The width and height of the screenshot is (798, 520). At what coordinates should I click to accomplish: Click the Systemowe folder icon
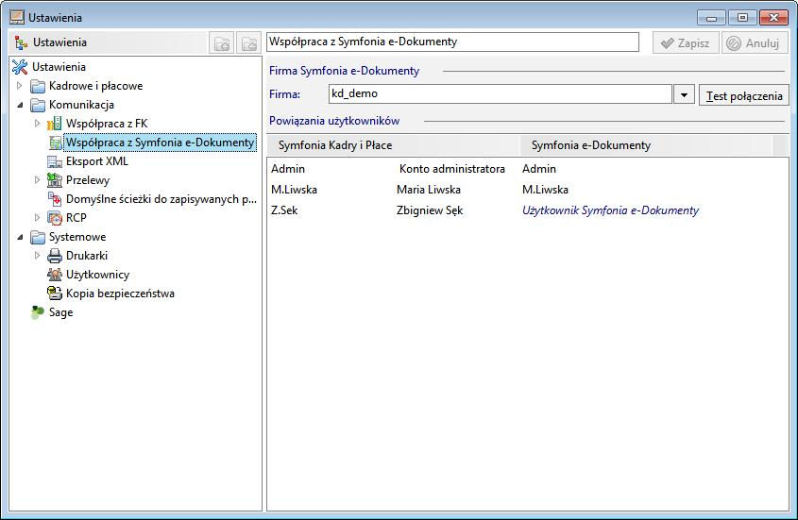click(38, 237)
